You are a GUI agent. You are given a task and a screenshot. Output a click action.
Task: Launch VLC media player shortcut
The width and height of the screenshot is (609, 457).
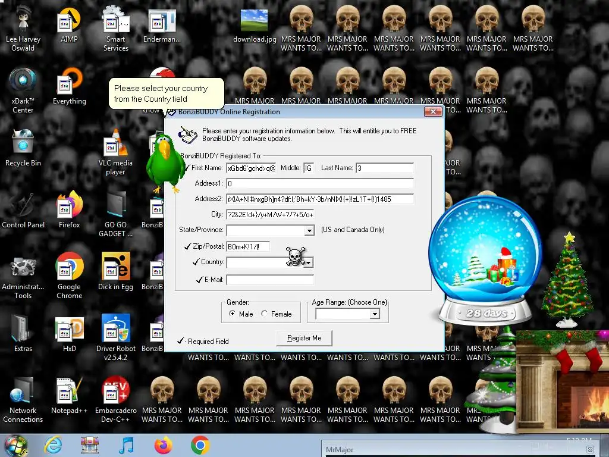pyautogui.click(x=116, y=152)
